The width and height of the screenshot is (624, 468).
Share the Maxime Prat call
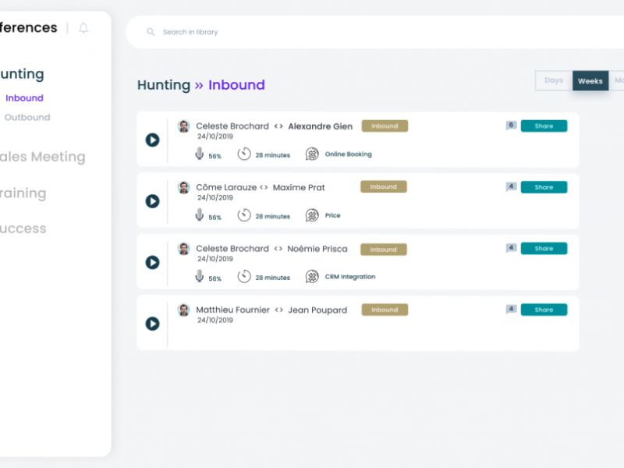pyautogui.click(x=544, y=187)
